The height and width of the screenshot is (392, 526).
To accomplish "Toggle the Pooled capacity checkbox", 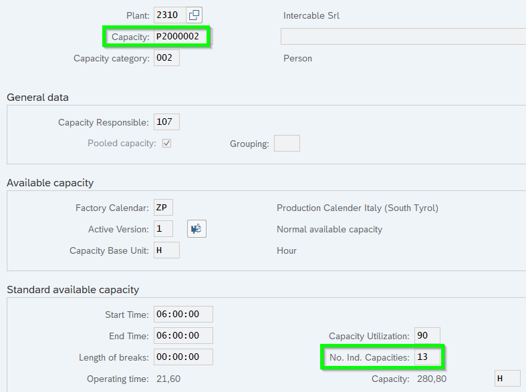I will [166, 144].
